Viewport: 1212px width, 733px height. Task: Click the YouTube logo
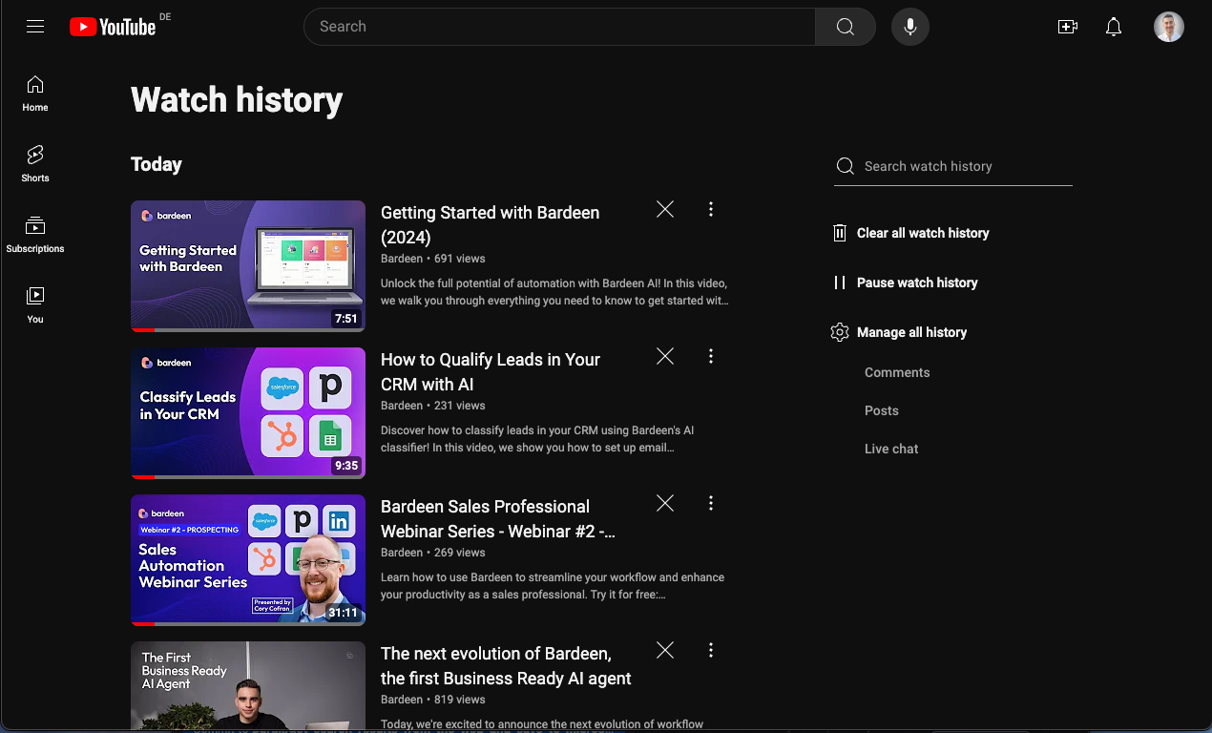click(113, 27)
